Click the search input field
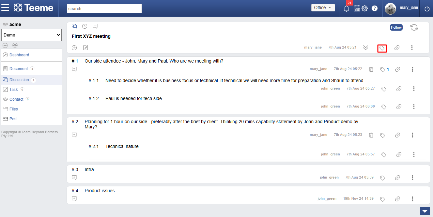Image resolution: width=433 pixels, height=217 pixels. [104, 8]
